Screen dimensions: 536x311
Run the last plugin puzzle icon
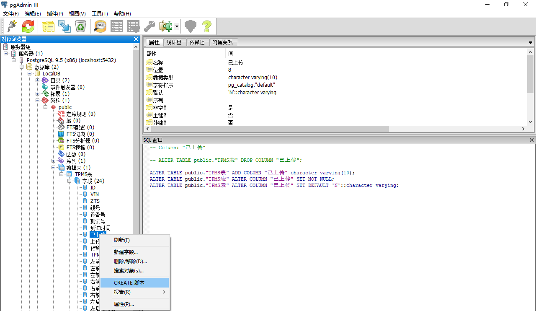pyautogui.click(x=166, y=26)
